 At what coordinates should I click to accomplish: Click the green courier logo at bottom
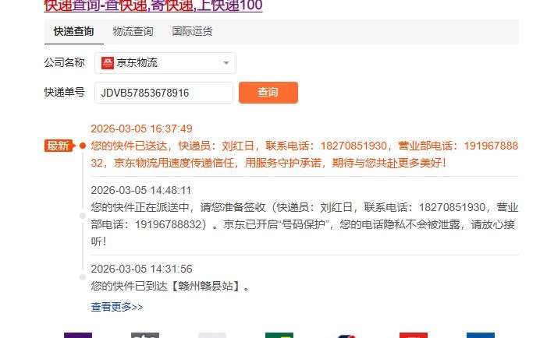279,335
